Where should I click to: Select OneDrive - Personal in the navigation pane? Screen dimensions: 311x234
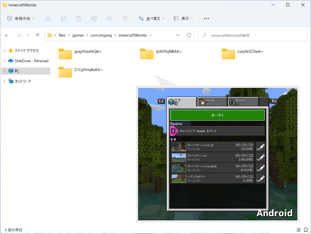tap(31, 61)
